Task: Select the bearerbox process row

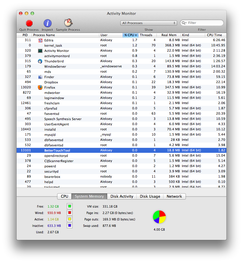Action: [x=122, y=177]
